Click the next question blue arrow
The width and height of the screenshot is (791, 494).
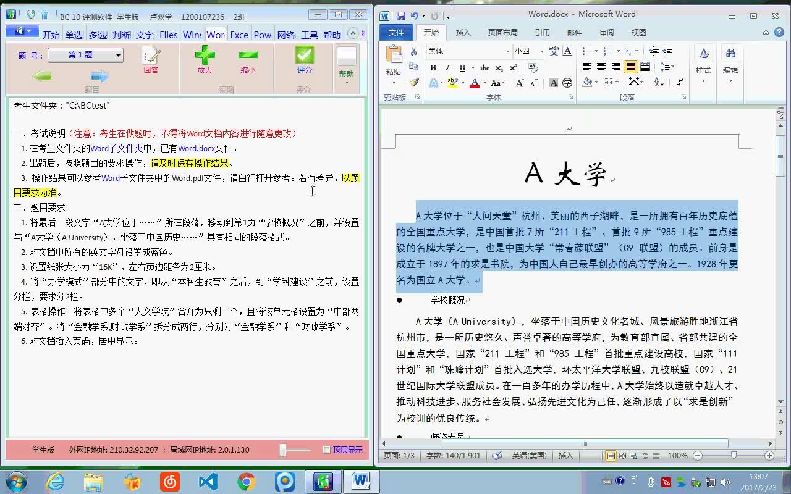point(99,77)
